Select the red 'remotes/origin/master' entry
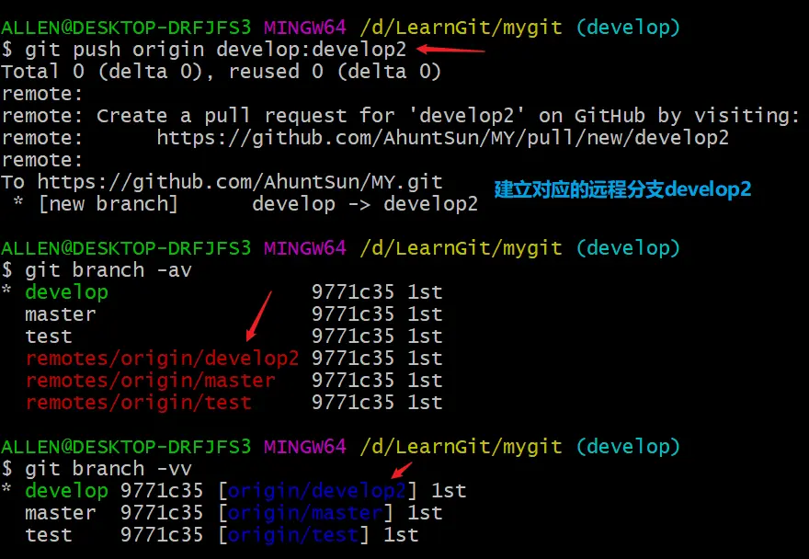 [x=150, y=381]
